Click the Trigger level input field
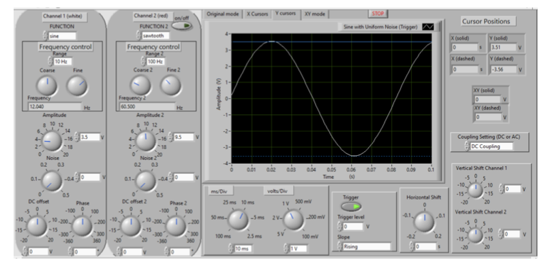The height and width of the screenshot is (264, 548). coord(353,227)
